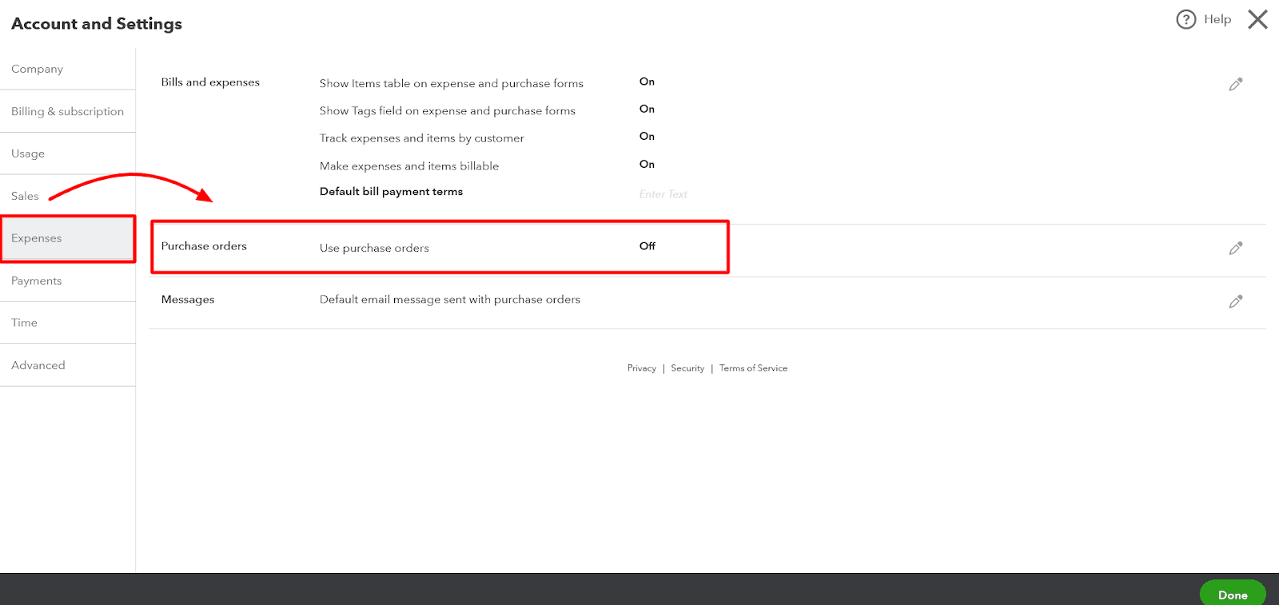The image size is (1279, 605).
Task: Click 'Track expenses and items by customer'
Action: point(422,138)
